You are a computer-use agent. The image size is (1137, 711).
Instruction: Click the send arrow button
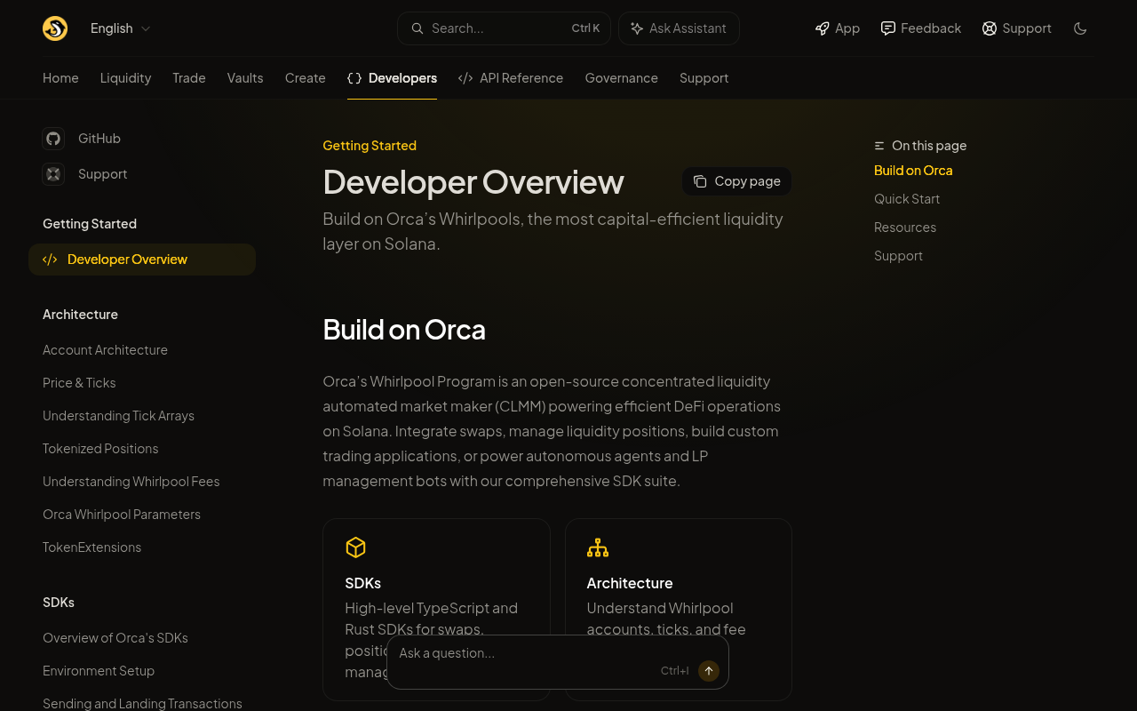coord(709,671)
